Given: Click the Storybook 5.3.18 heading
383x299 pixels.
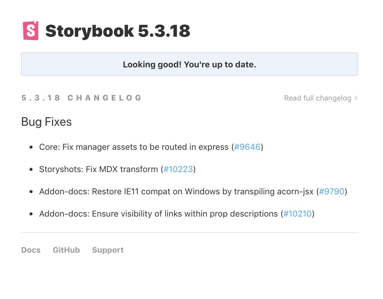Looking at the screenshot, I should click(x=117, y=30).
